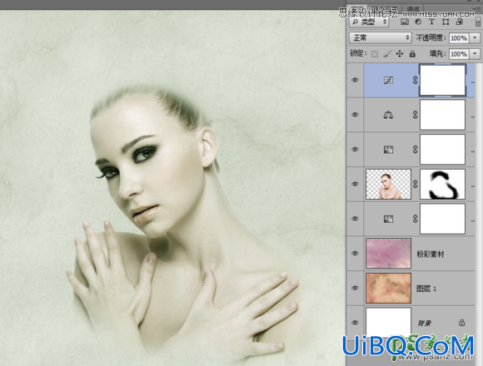Select the Curves adjustment icon on top layer
The width and height of the screenshot is (483, 366).
(x=388, y=81)
